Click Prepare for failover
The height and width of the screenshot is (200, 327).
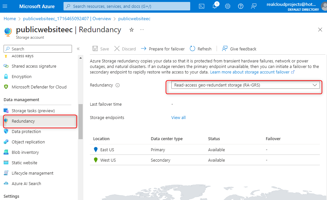[163, 49]
